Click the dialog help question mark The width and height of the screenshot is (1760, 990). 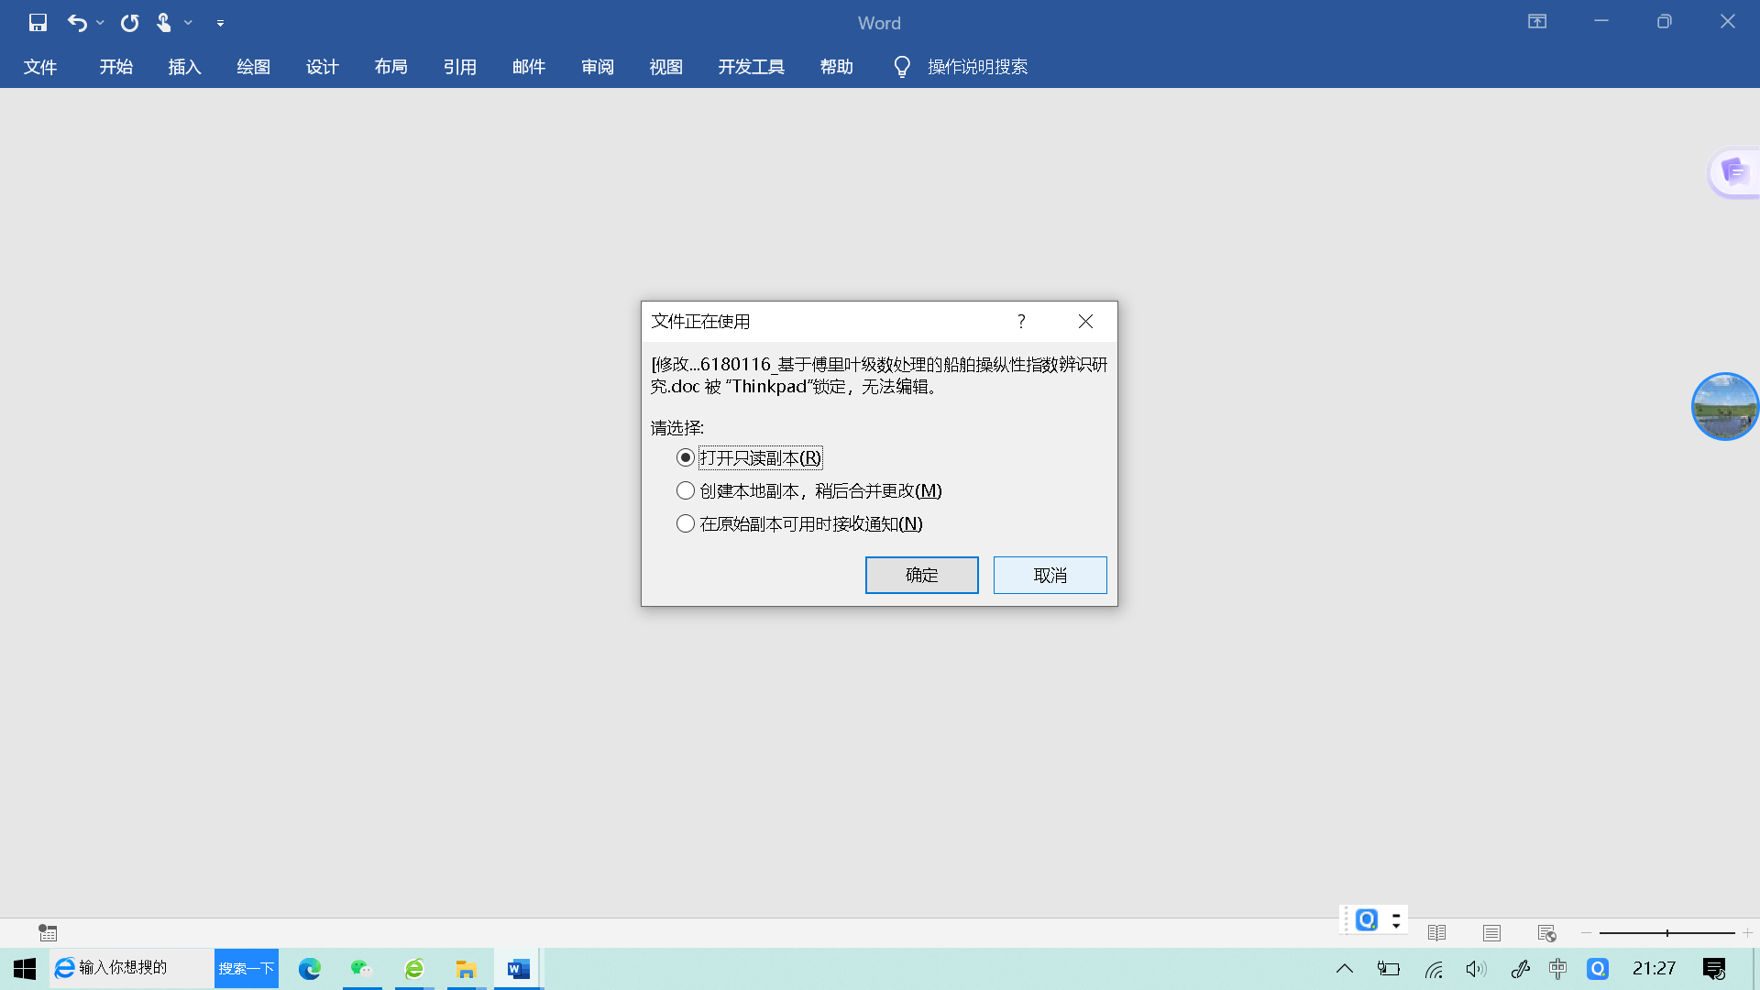pos(1021,322)
